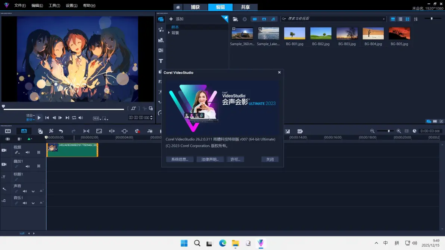
Task: Open the green add-track arrow dropdown
Action: (x=29, y=139)
